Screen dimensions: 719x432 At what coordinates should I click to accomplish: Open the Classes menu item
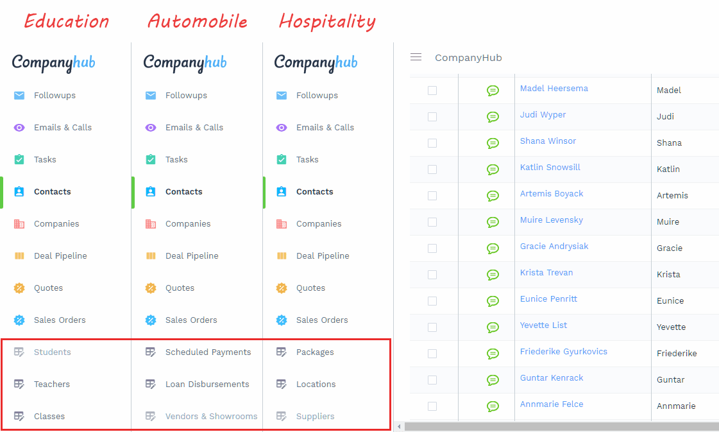[49, 416]
